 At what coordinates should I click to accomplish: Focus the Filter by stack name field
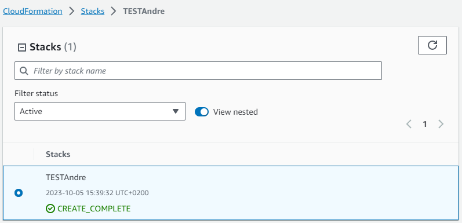click(x=198, y=71)
